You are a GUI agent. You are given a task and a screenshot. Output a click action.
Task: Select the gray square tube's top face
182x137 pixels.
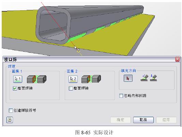pos(93,10)
